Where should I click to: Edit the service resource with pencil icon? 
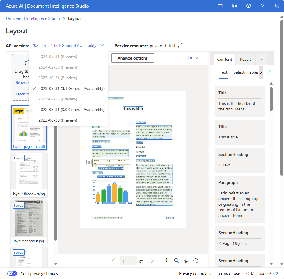tap(180, 45)
